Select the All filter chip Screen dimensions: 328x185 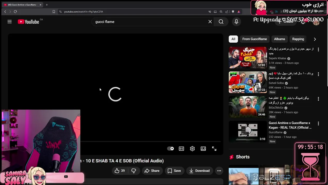233,39
